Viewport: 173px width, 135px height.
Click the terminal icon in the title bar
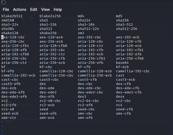pos(3,2)
